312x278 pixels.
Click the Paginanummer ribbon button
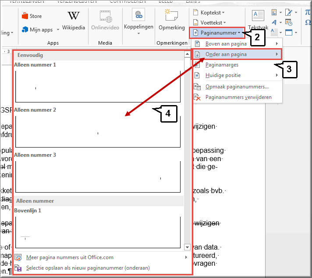coord(217,33)
